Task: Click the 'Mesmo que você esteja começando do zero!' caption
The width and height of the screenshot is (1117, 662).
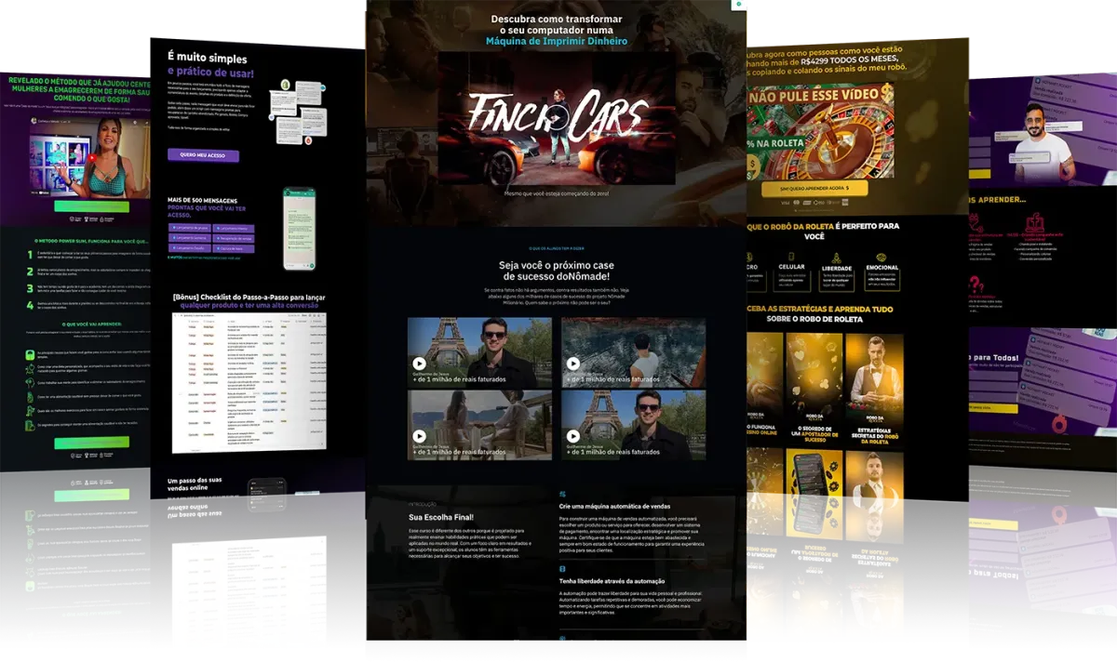Action: coord(556,193)
